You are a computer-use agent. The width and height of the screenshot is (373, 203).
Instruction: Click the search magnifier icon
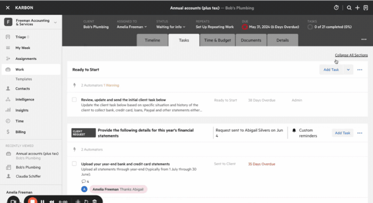[349, 7]
